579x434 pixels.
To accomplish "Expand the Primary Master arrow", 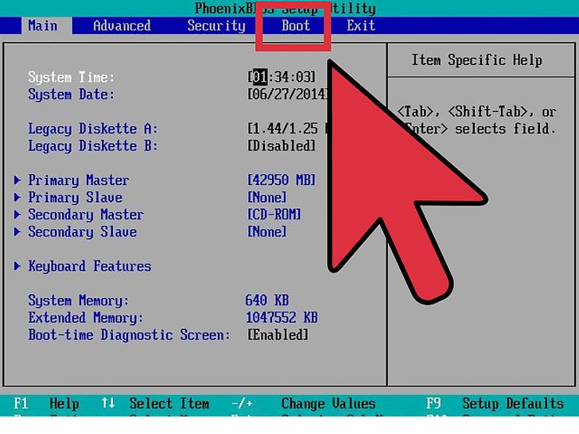I will 17,180.
